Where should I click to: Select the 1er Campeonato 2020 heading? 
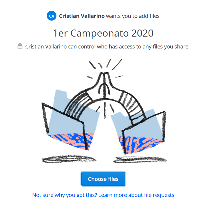(x=103, y=33)
